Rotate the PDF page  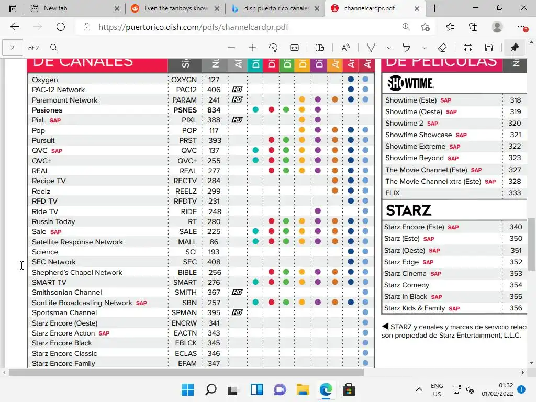tap(273, 48)
